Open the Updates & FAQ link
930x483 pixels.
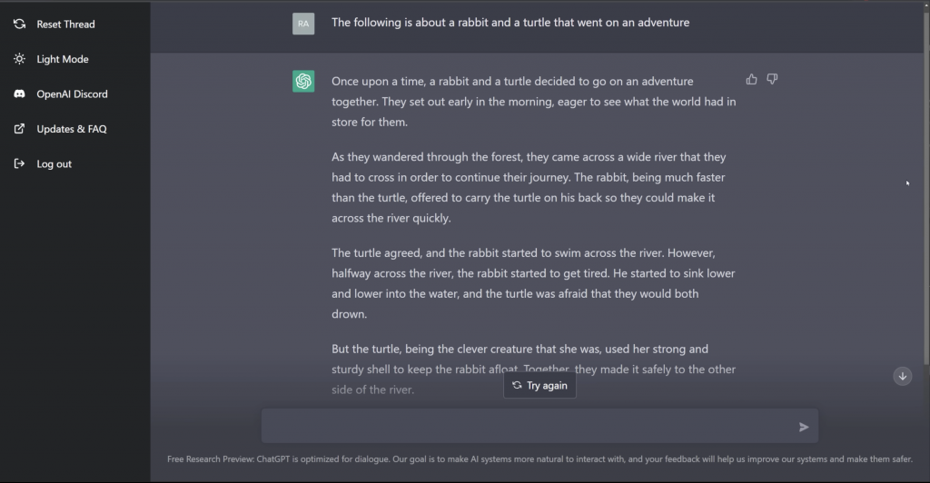click(x=71, y=129)
